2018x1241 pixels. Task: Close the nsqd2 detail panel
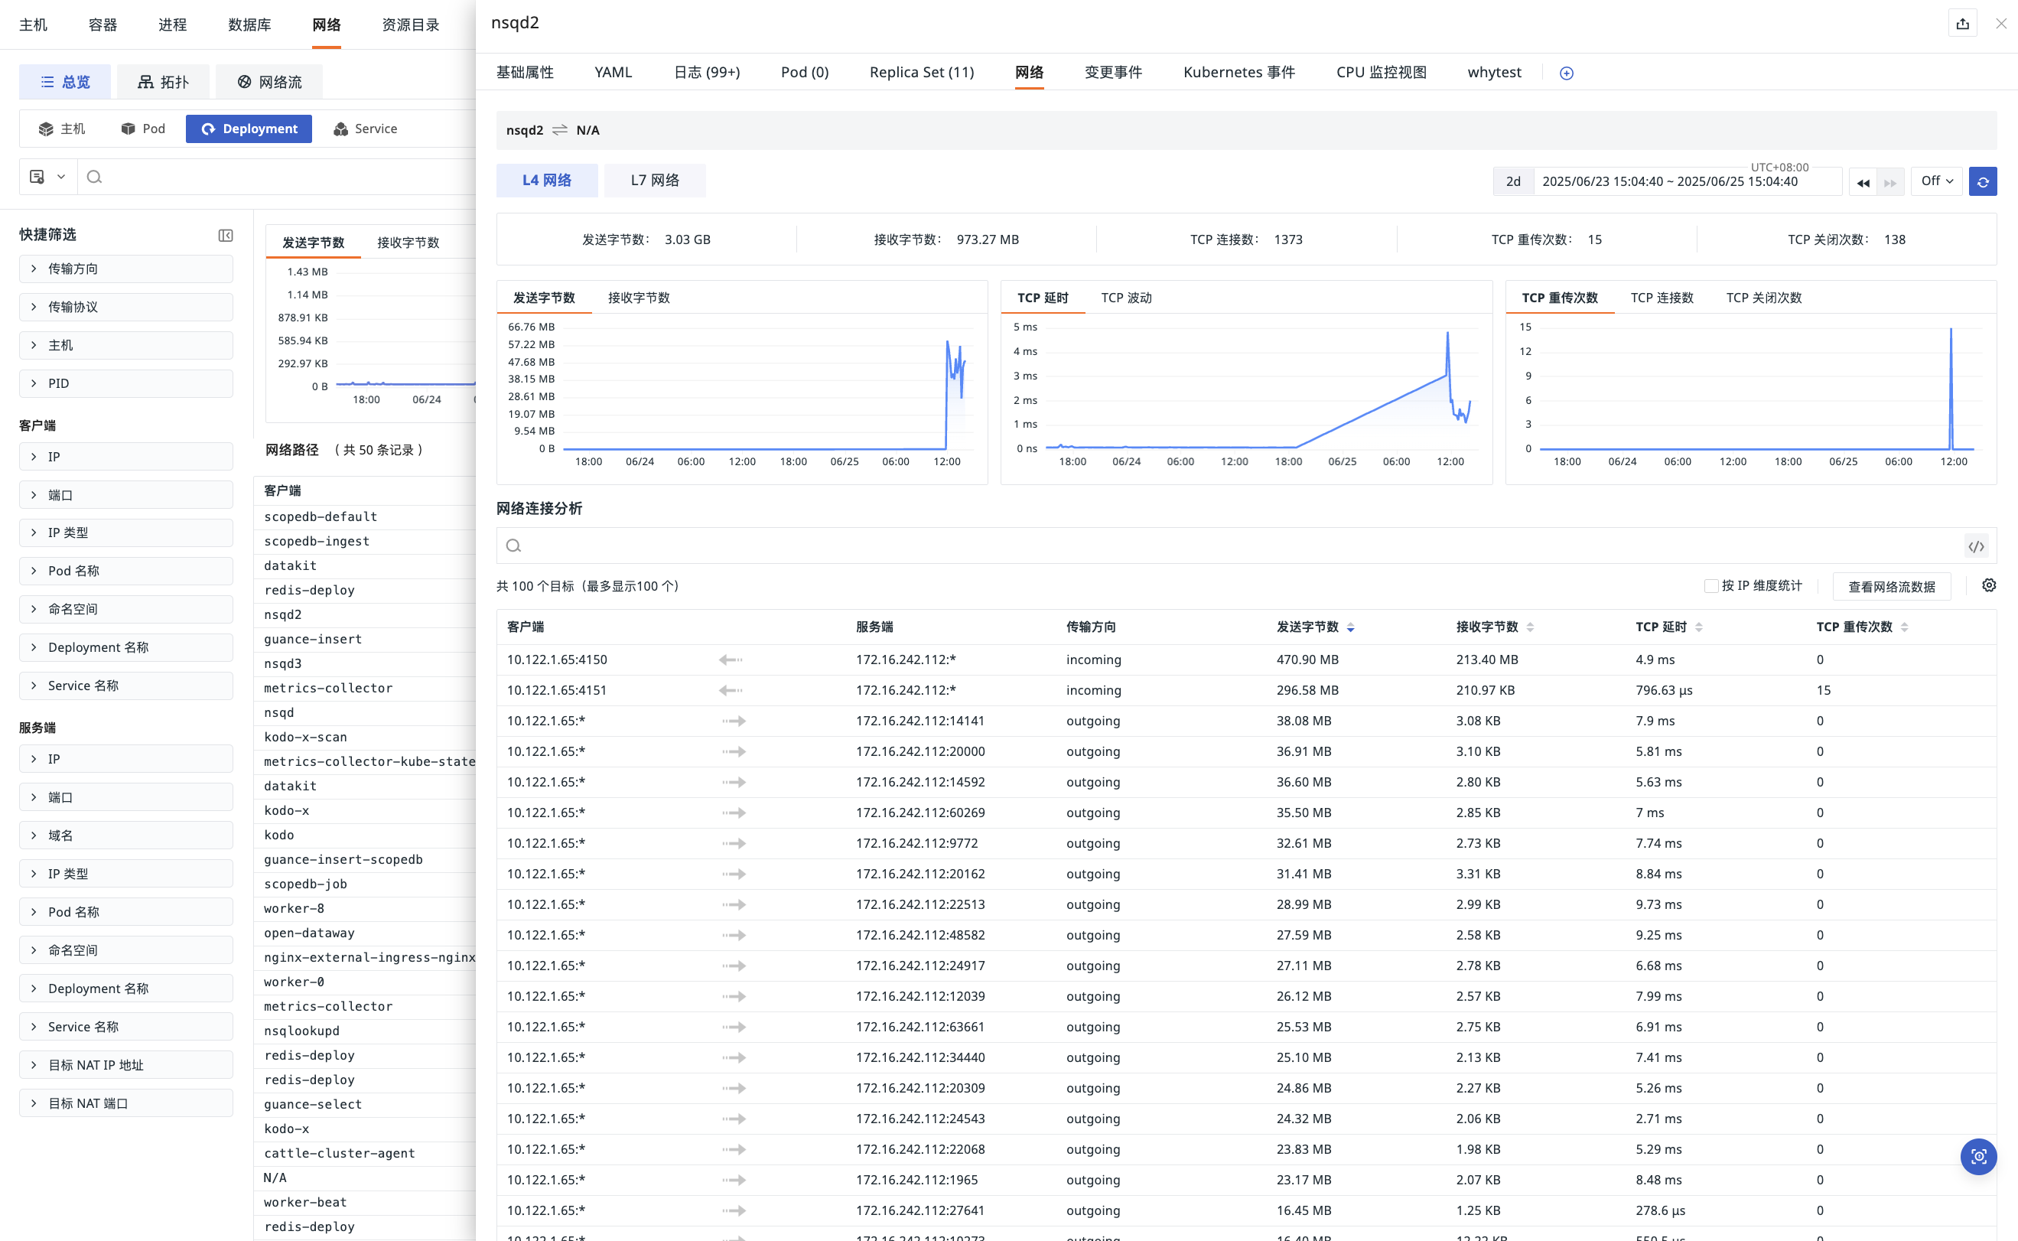(2000, 24)
